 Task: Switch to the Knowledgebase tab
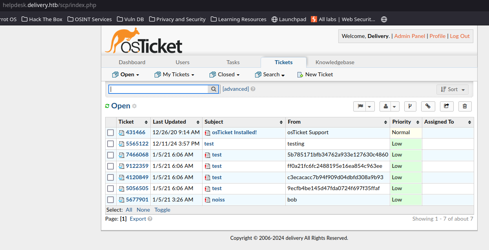pyautogui.click(x=335, y=62)
